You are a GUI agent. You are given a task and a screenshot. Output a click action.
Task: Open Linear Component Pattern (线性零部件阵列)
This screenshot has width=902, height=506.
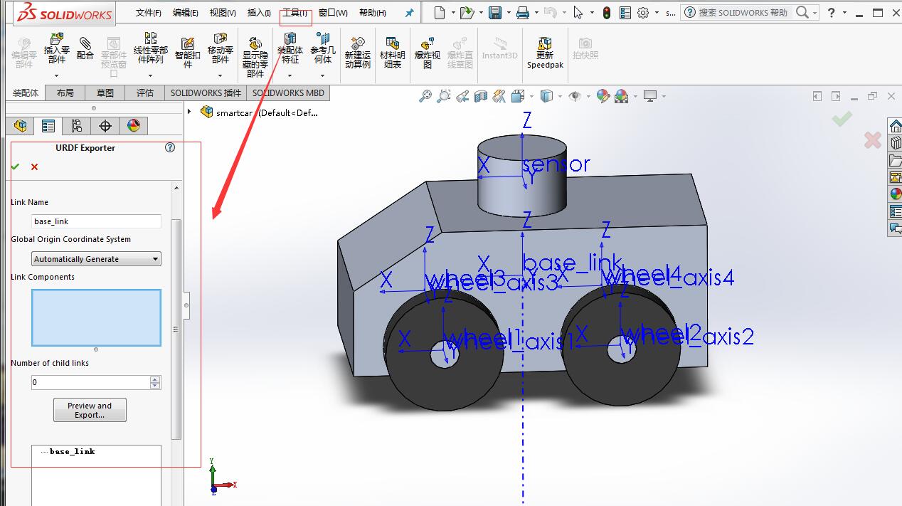(x=151, y=48)
